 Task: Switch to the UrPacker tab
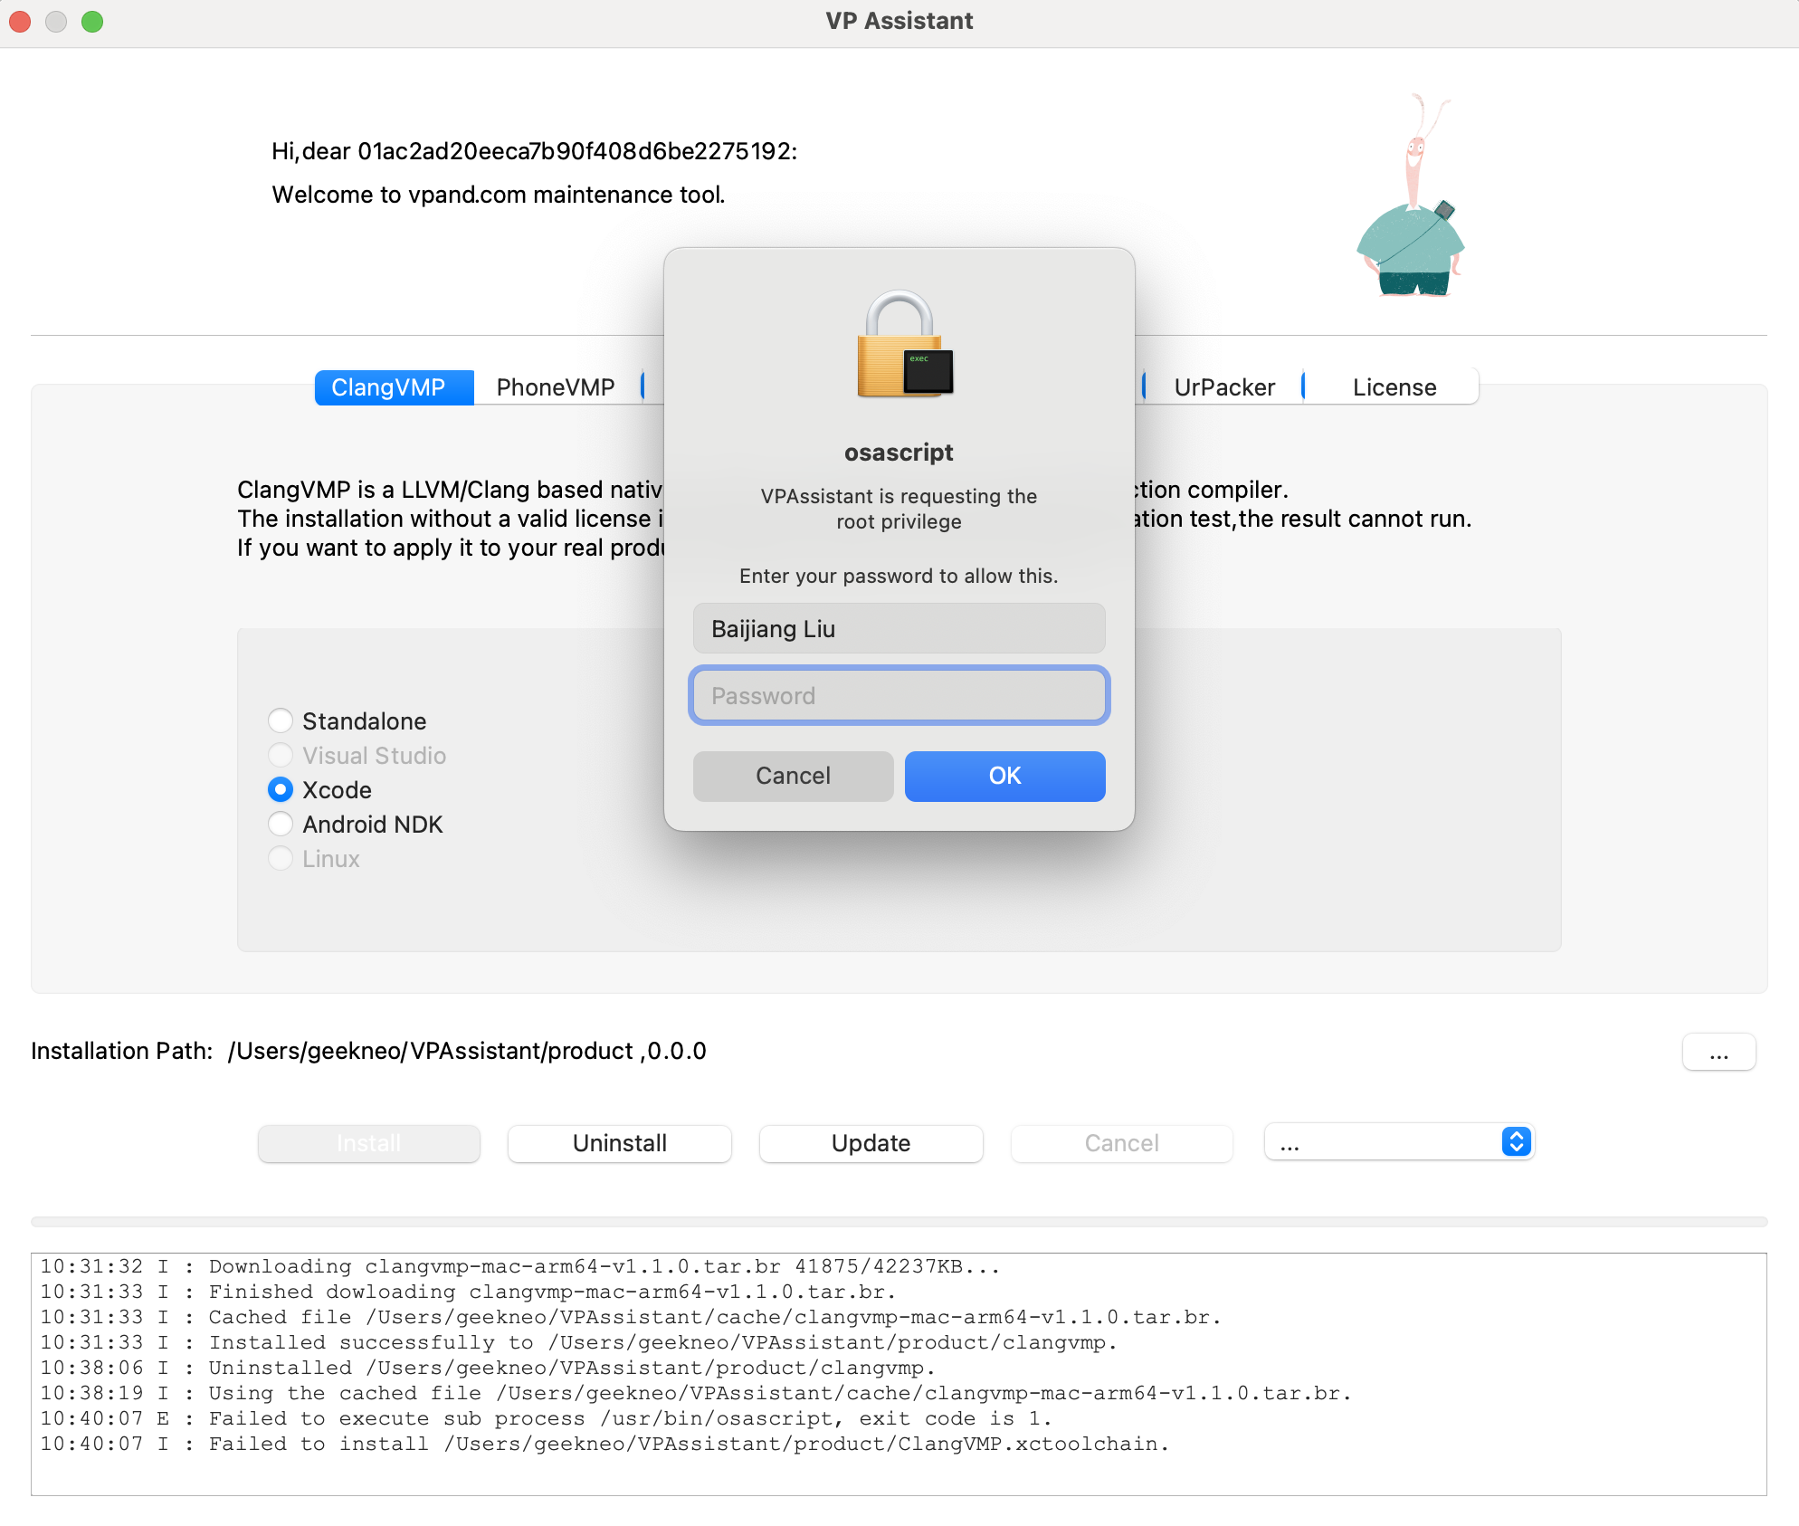(1223, 387)
